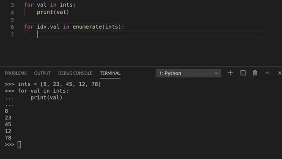
Task: Click the terminal prompt cursor block
Action: tap(19, 145)
